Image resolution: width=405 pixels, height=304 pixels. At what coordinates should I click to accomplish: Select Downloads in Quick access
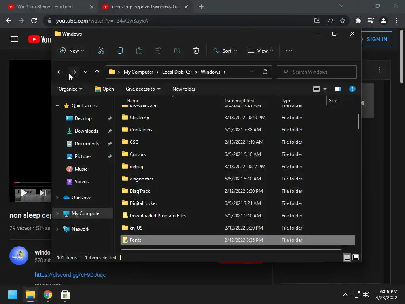tap(86, 131)
